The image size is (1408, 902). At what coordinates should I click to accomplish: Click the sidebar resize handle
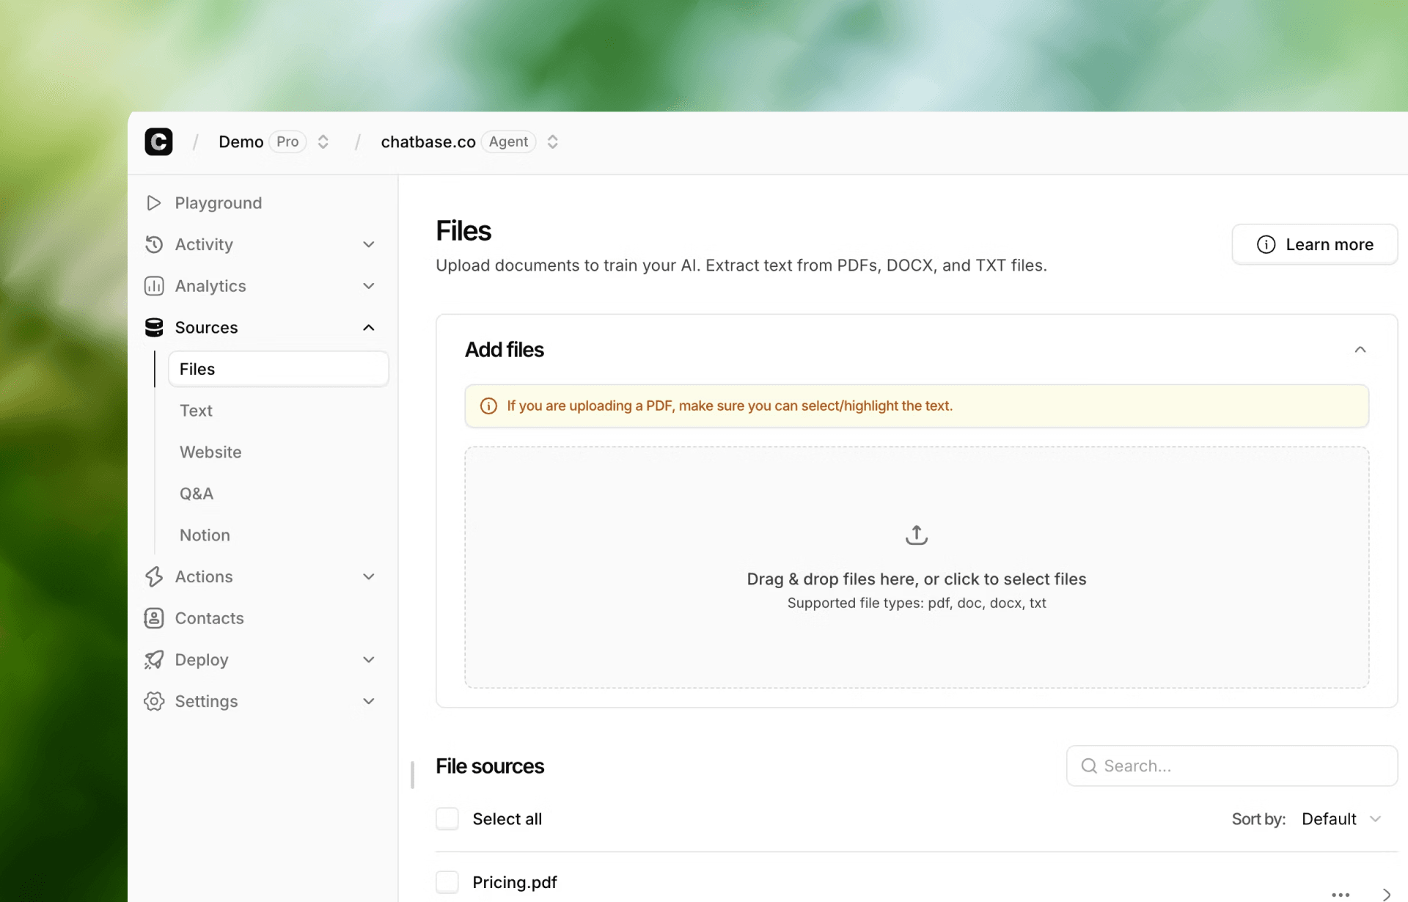pos(412,775)
